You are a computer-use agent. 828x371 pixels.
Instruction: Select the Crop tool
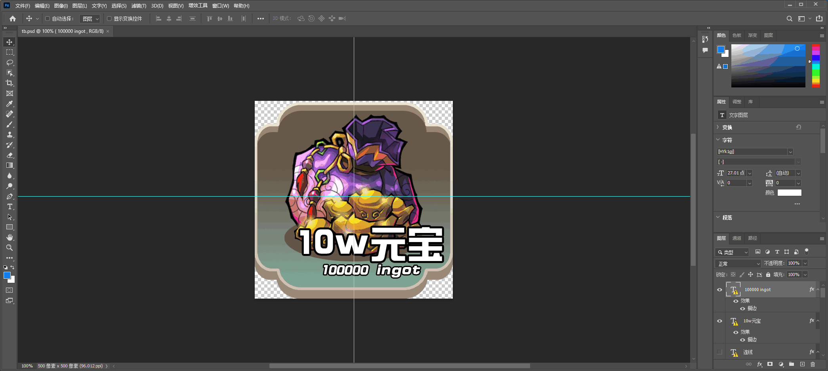tap(10, 83)
